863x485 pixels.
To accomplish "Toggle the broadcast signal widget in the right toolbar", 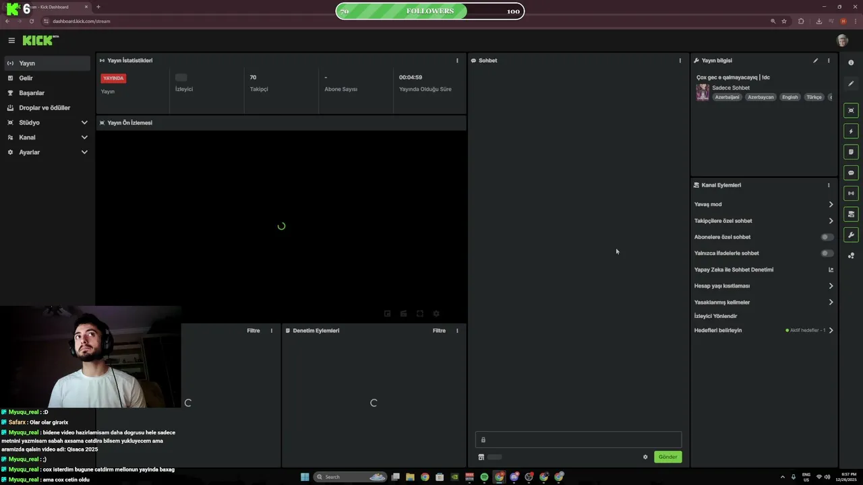I will [851, 193].
